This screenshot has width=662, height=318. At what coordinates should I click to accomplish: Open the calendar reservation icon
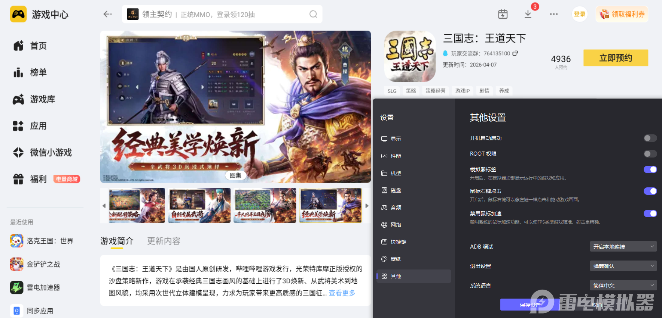[x=503, y=14]
